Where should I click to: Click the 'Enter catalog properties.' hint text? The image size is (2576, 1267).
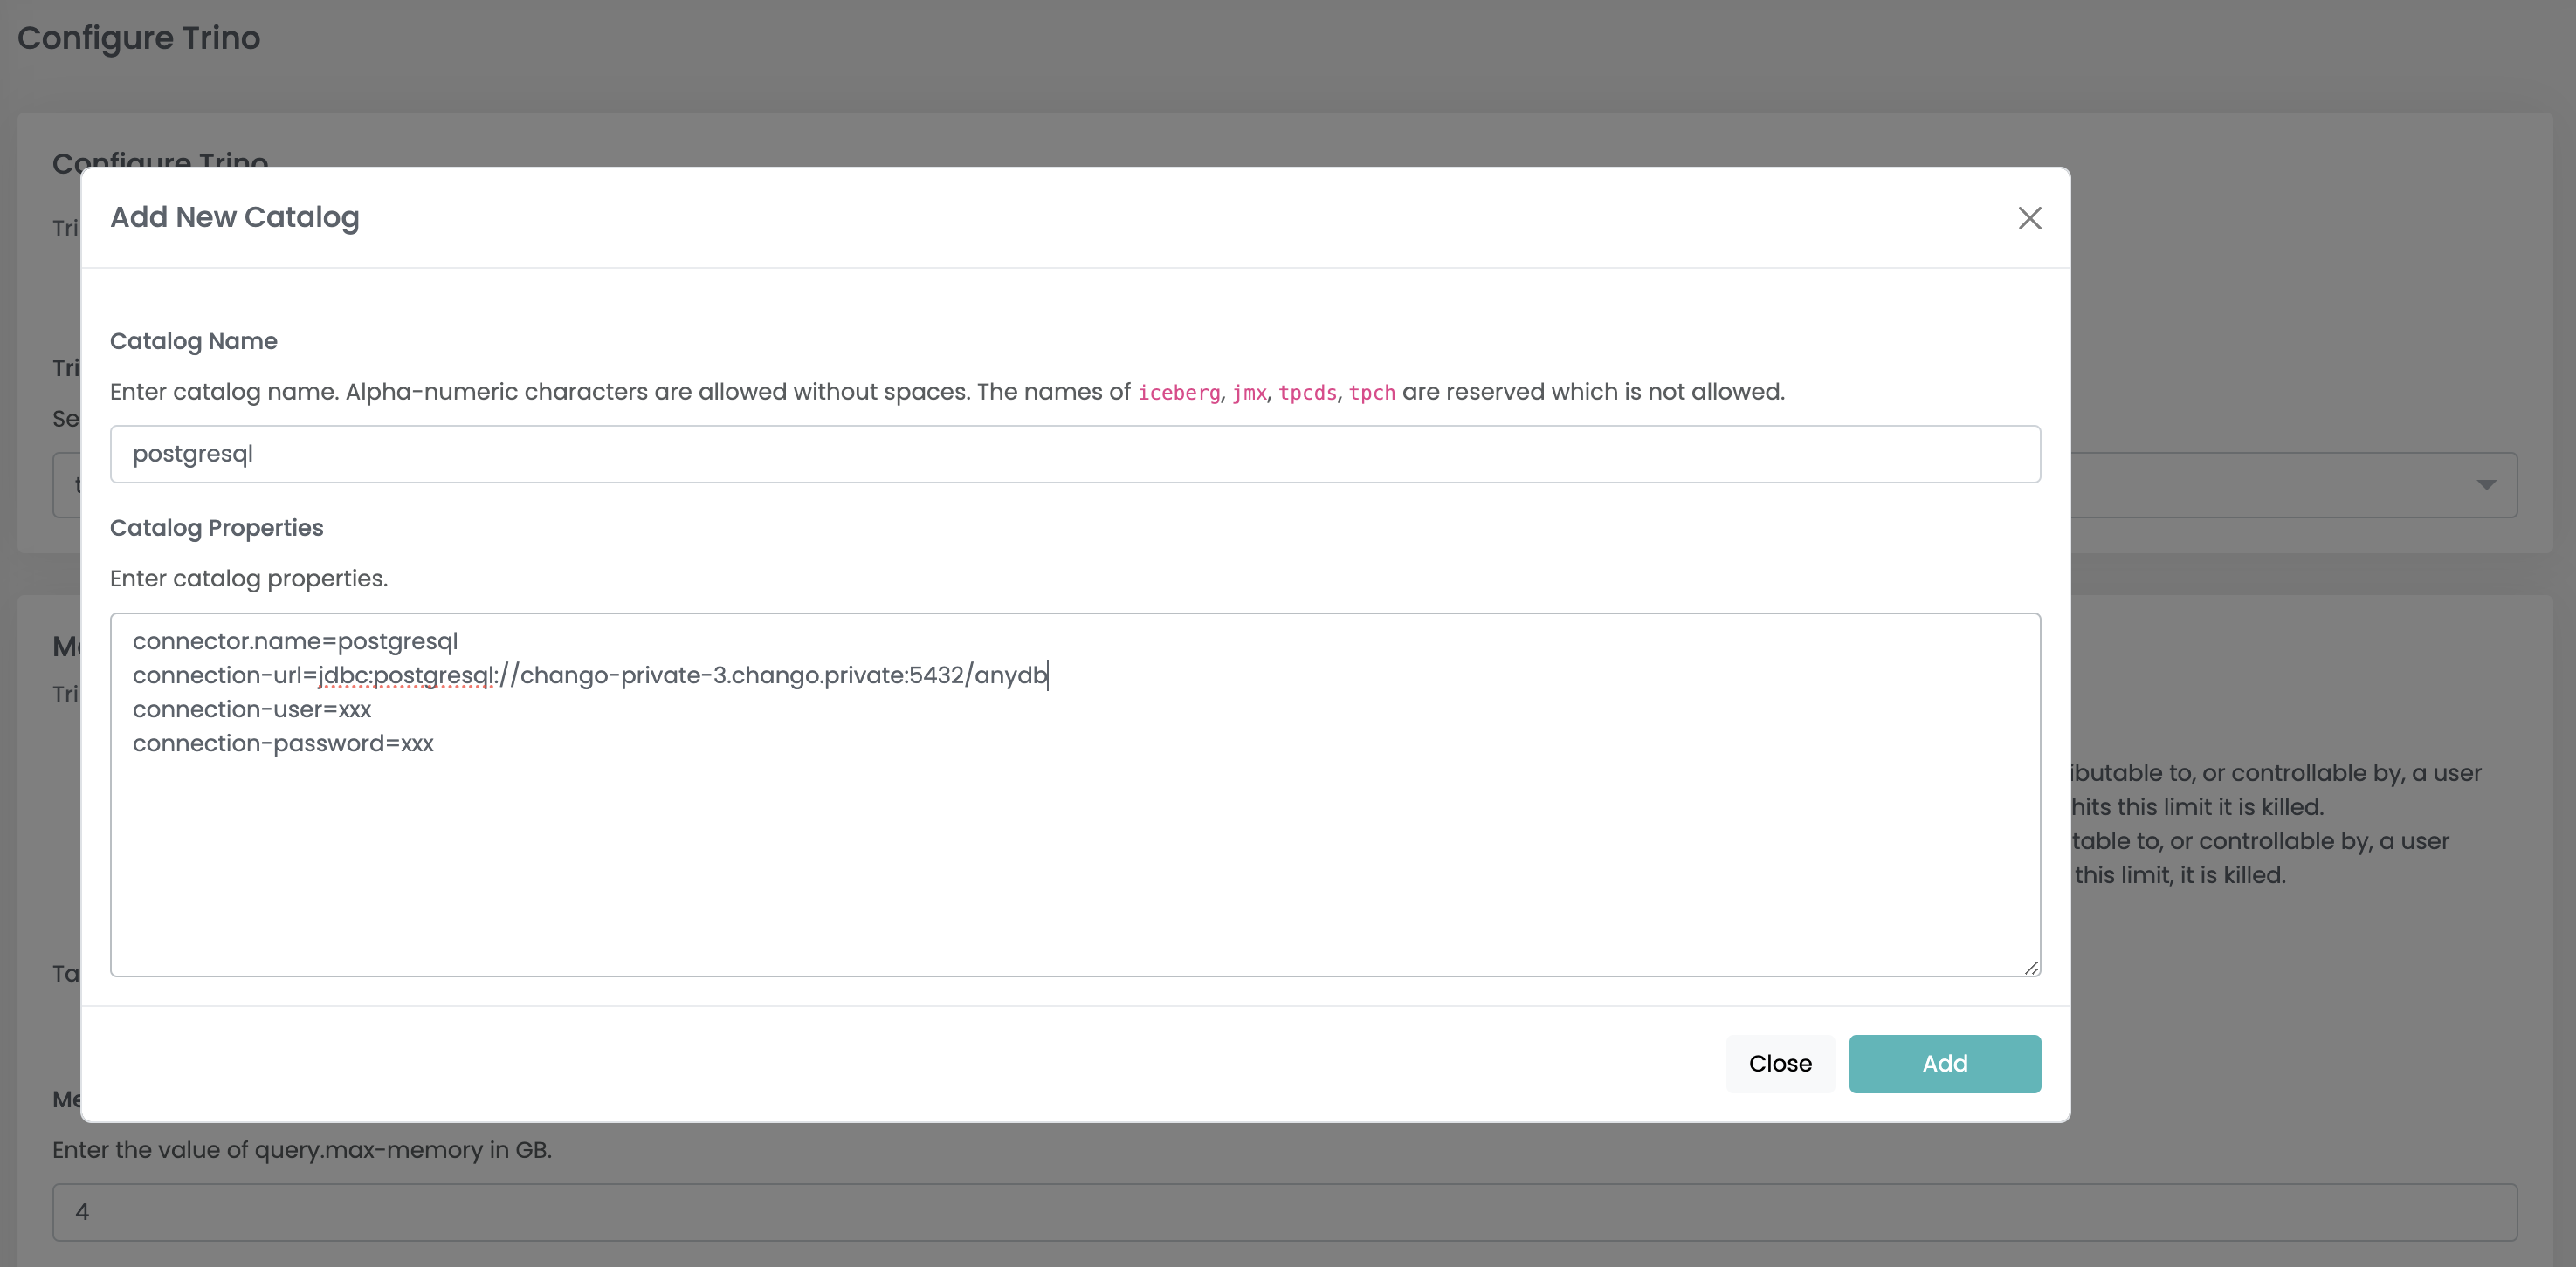click(x=248, y=579)
